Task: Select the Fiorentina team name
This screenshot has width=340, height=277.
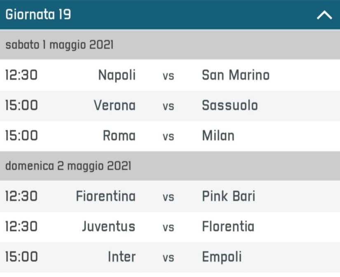Action: [106, 196]
